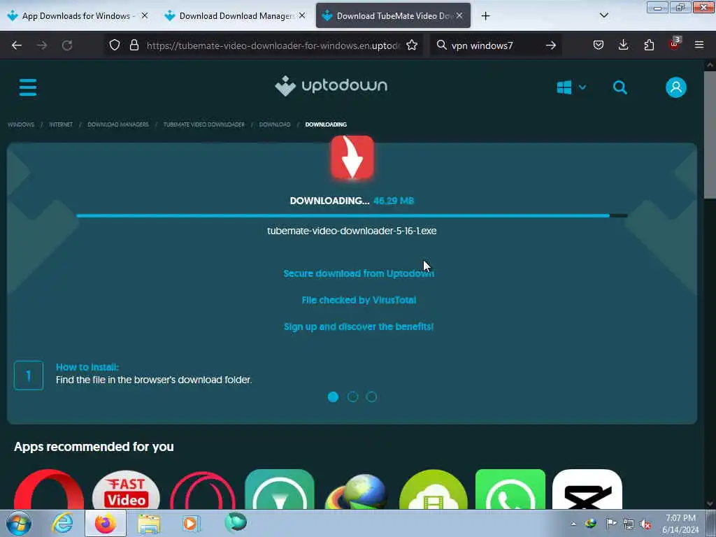Open the green down-arrow recommended app
The image size is (716, 537).
pos(280,489)
